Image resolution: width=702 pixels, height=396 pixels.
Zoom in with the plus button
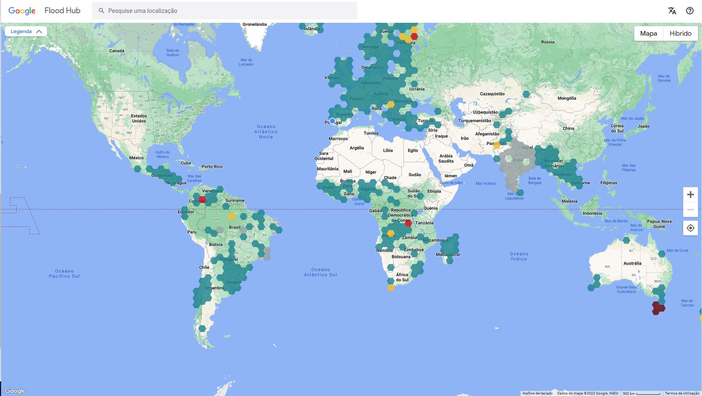[690, 195]
